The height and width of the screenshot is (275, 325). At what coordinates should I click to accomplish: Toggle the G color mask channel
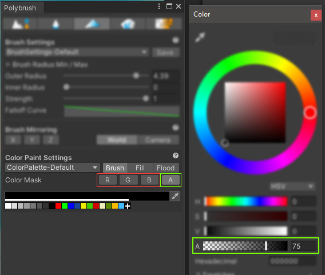(128, 180)
